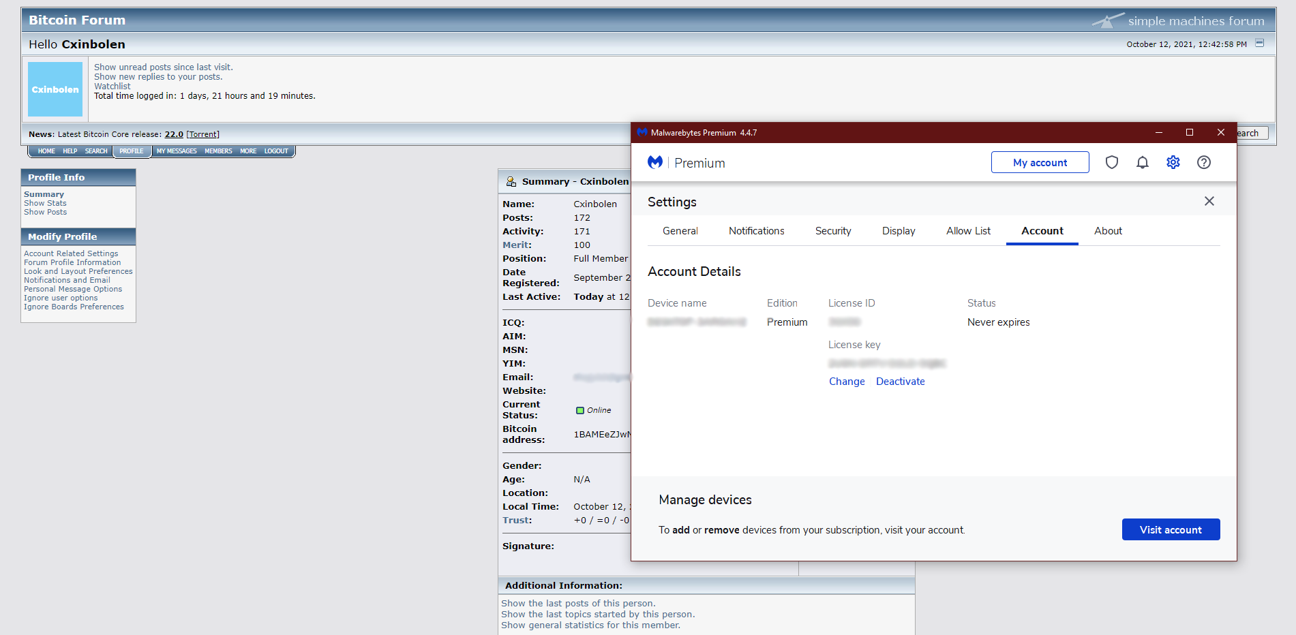
Task: Open the Malwarebytes protection shield icon
Action: coord(1112,162)
